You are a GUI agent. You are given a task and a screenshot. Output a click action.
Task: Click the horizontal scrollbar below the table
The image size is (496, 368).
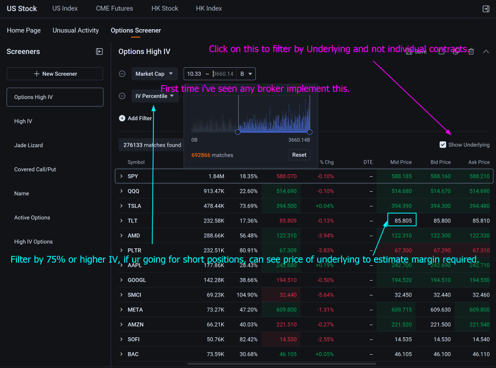(x=282, y=364)
